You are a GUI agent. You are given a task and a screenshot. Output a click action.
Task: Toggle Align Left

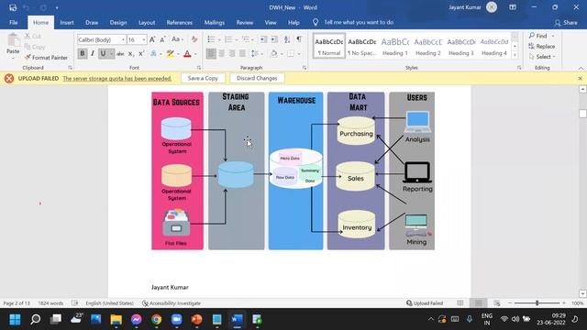coord(211,54)
